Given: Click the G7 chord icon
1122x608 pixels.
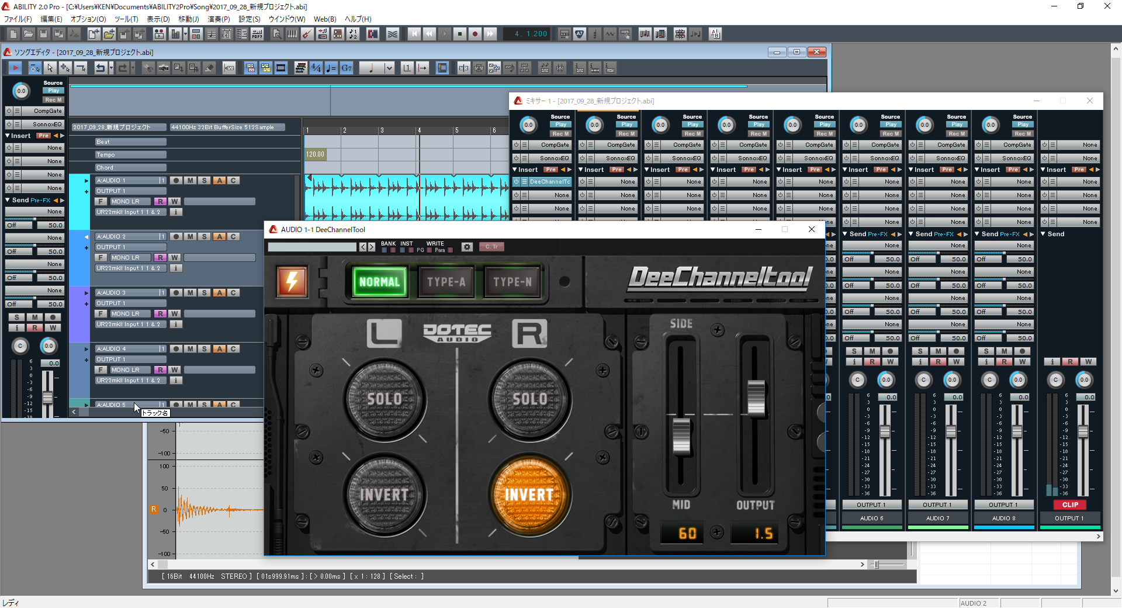Looking at the screenshot, I should click(346, 68).
